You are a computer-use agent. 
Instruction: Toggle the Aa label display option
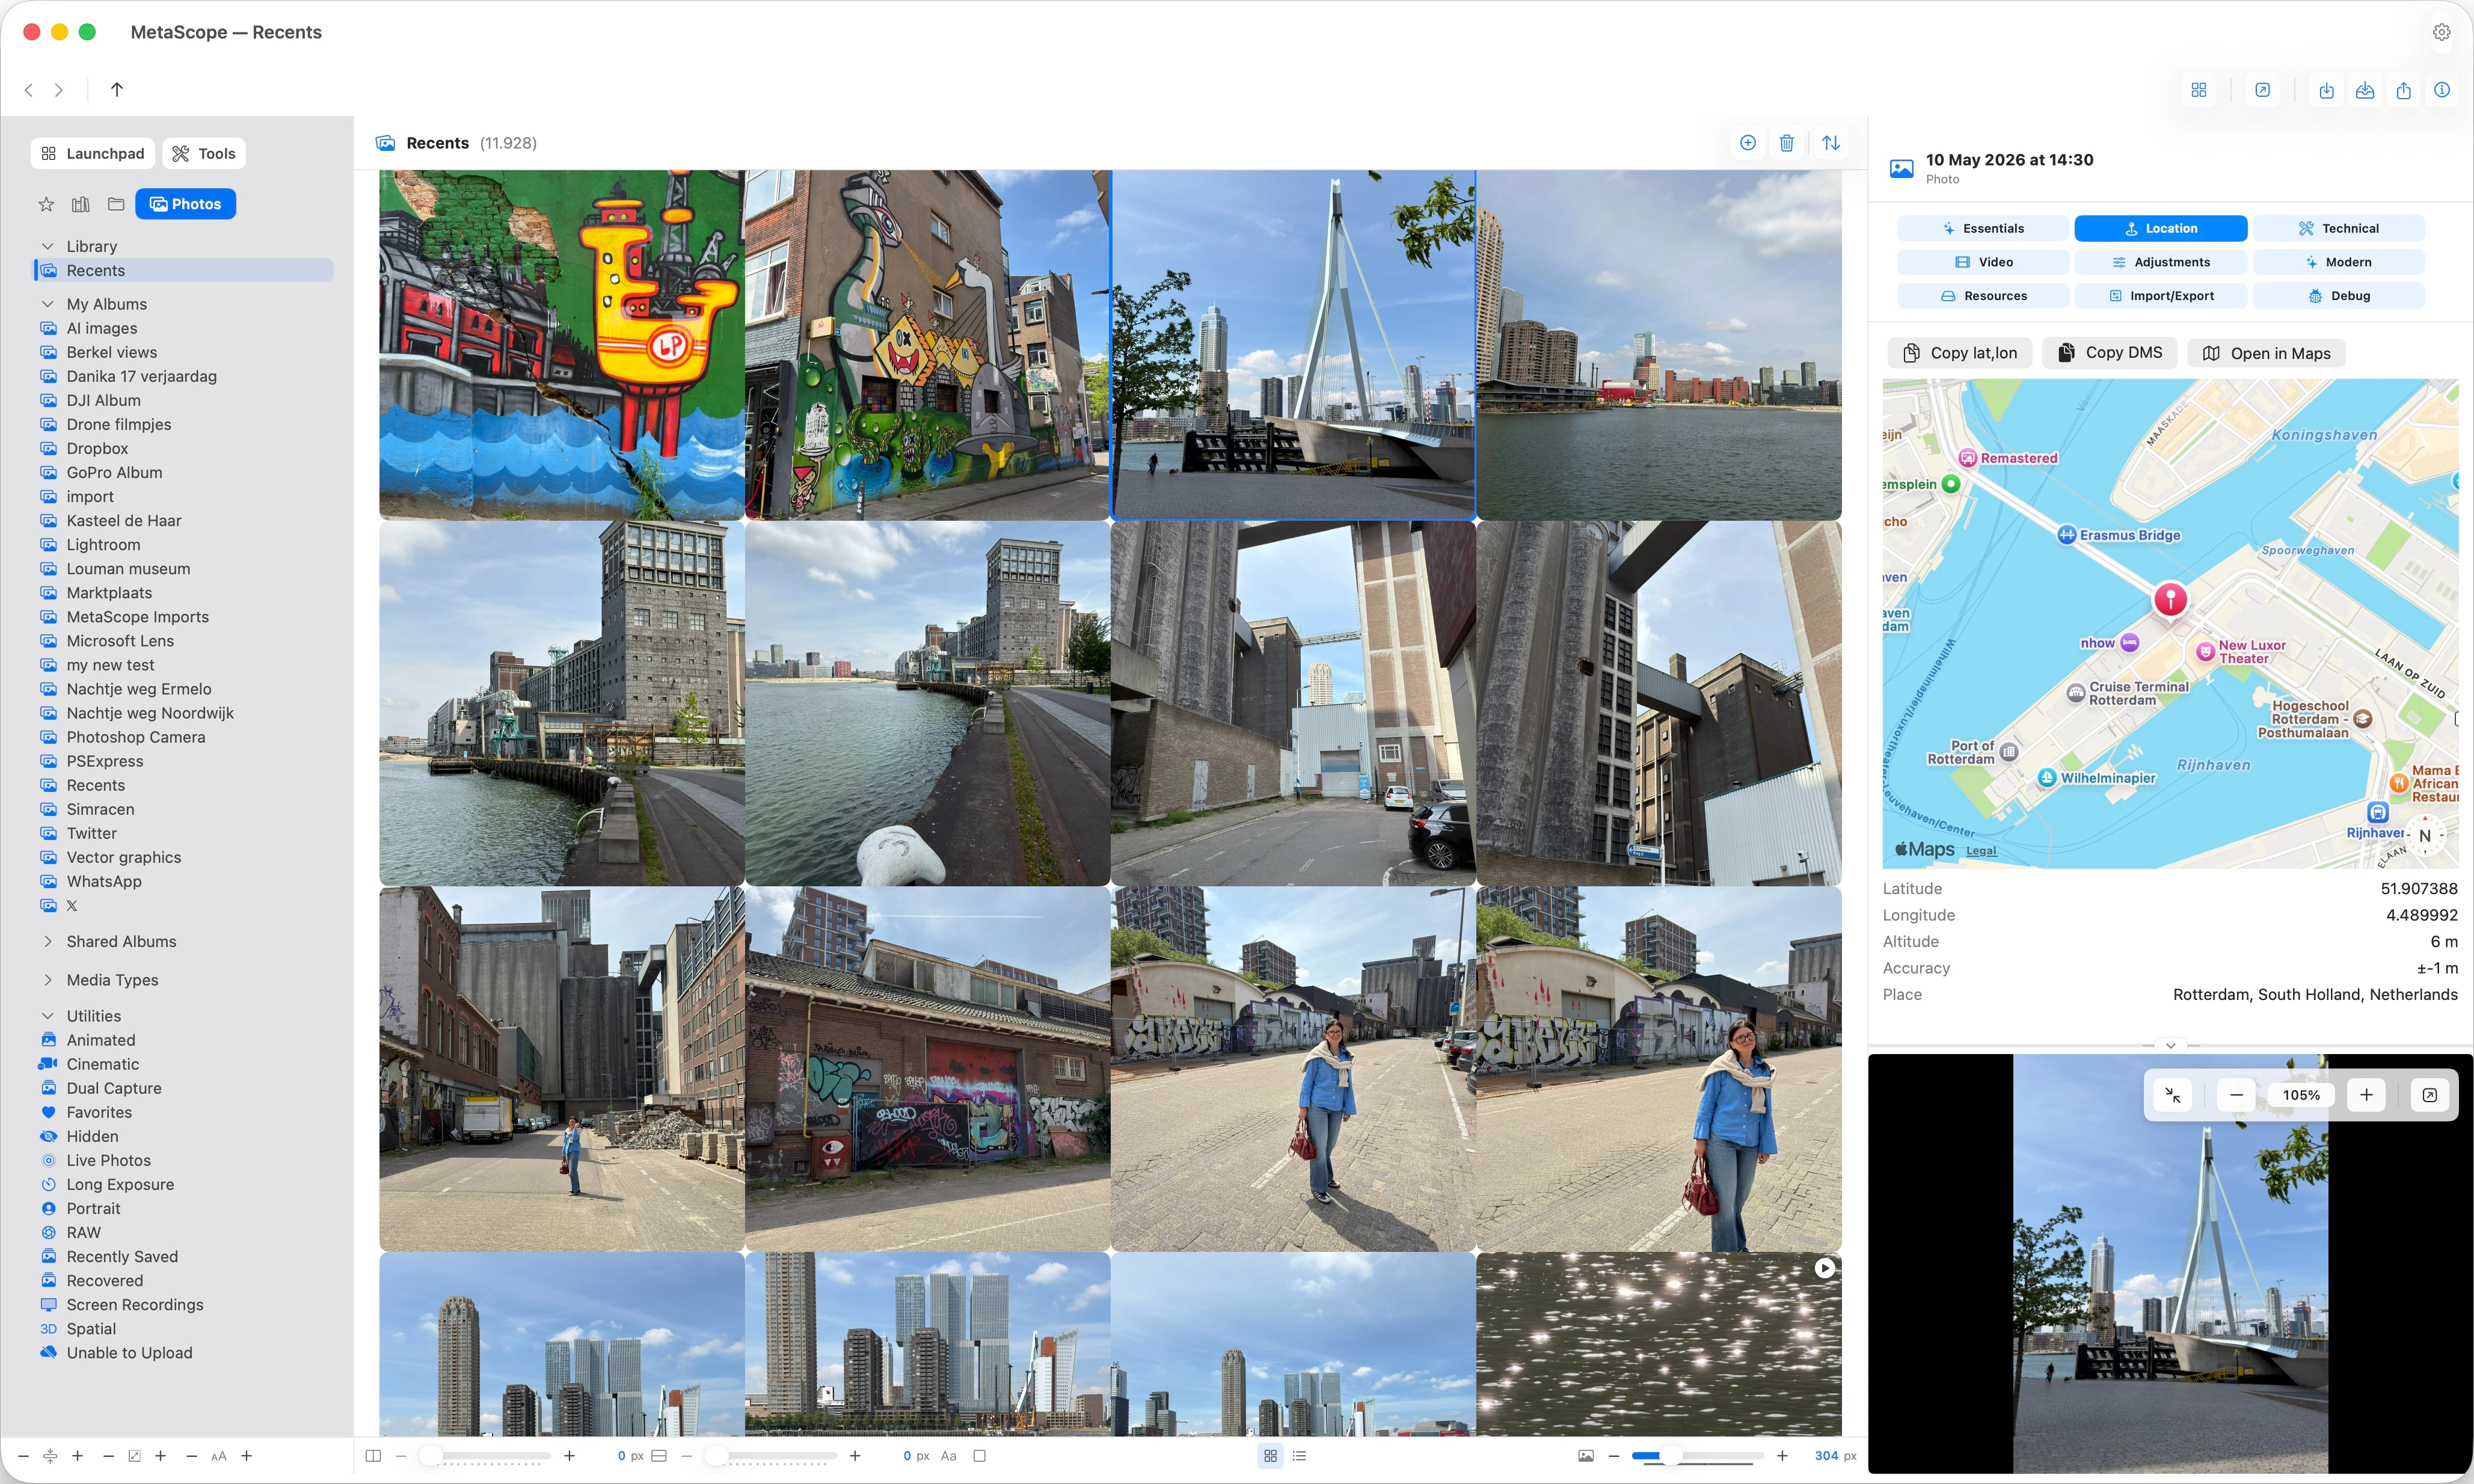949,1456
